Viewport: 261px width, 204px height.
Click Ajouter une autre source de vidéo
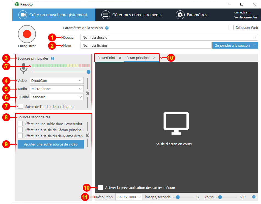pyautogui.click(x=51, y=144)
